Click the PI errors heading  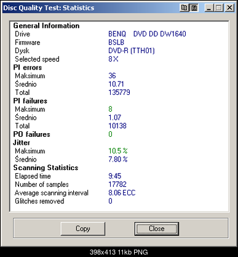28,67
